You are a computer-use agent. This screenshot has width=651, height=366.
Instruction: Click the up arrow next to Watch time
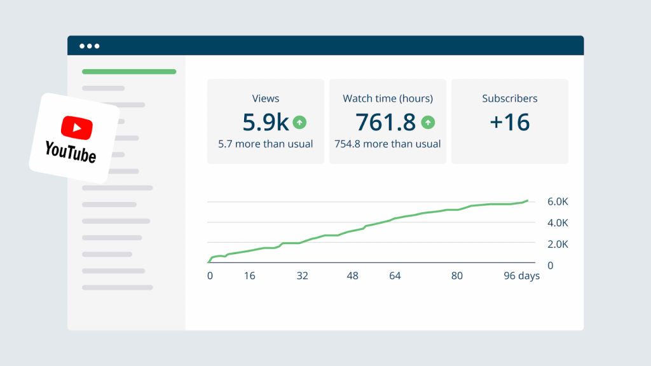coord(429,123)
